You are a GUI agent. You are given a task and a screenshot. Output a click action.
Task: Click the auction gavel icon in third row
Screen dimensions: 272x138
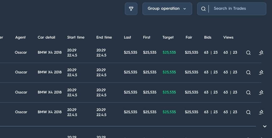pyautogui.click(x=261, y=92)
